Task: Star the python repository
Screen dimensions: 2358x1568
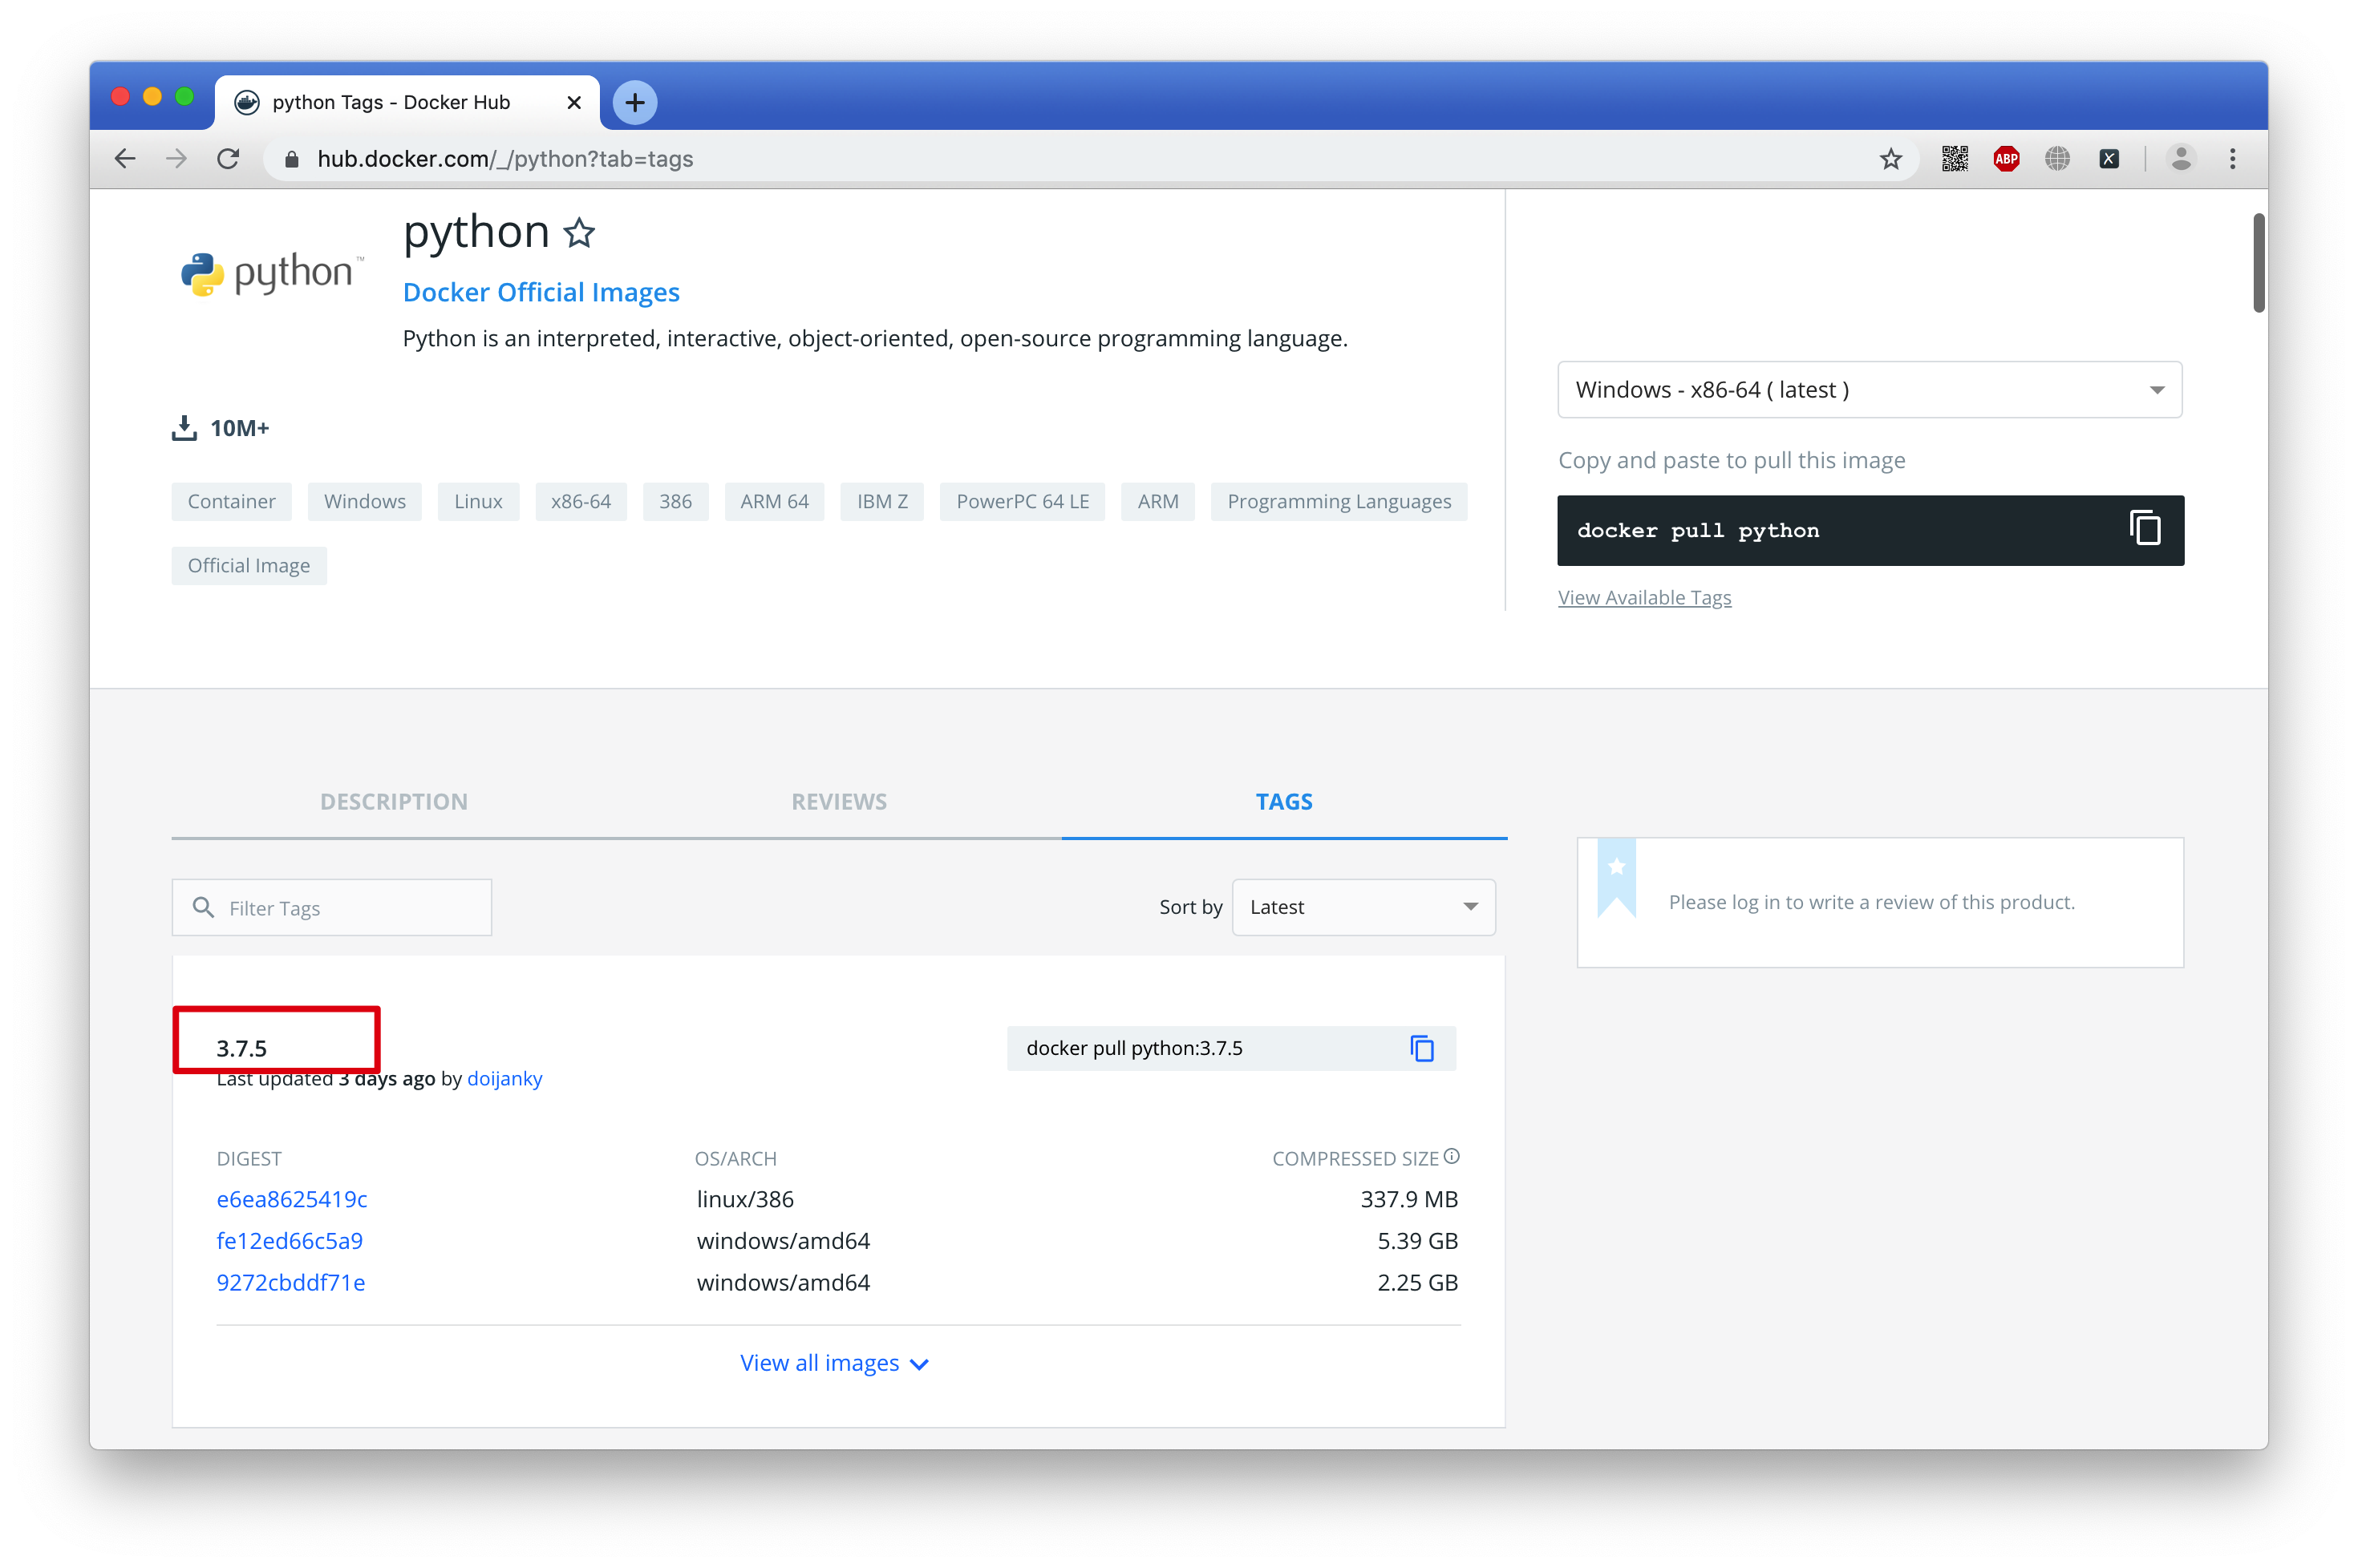Action: (579, 234)
